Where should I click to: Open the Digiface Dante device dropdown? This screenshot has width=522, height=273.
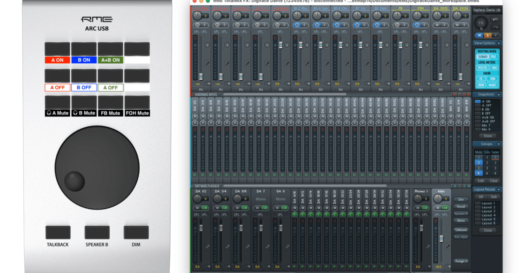[x=487, y=10]
